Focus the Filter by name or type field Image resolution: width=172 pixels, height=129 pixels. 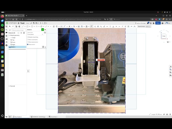tap(19, 30)
